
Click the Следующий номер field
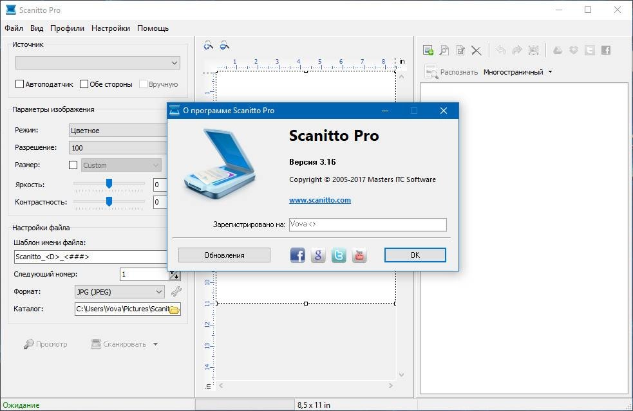[x=144, y=274]
